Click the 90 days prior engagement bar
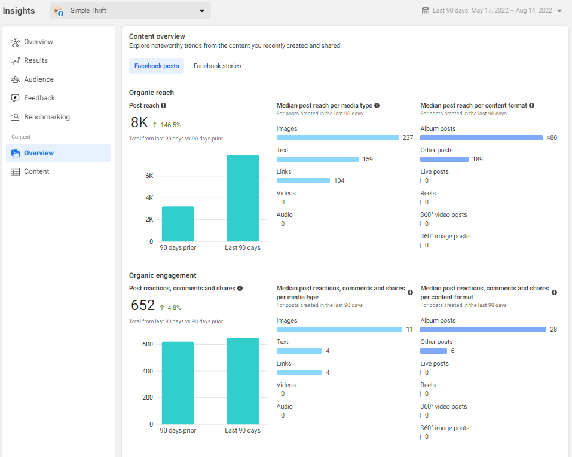This screenshot has width=572, height=457. tap(178, 383)
